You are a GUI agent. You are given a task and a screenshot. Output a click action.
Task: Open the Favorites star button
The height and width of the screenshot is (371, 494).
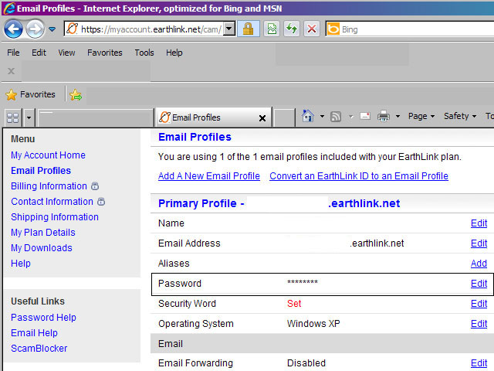[x=31, y=94]
